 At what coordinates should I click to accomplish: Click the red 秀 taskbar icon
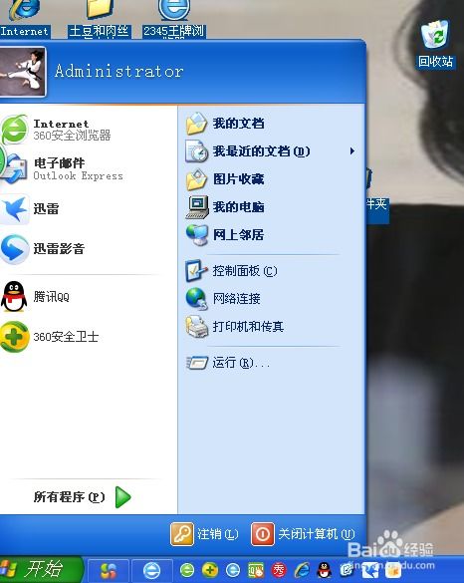click(279, 570)
